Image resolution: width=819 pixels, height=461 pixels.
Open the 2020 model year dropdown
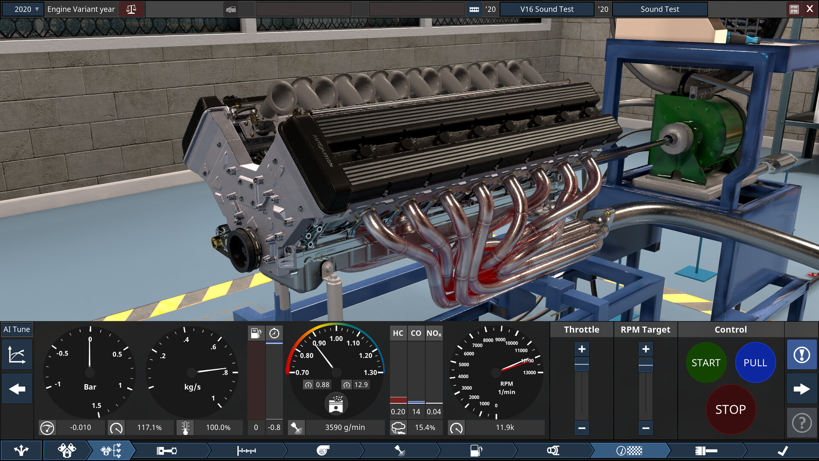coord(23,9)
